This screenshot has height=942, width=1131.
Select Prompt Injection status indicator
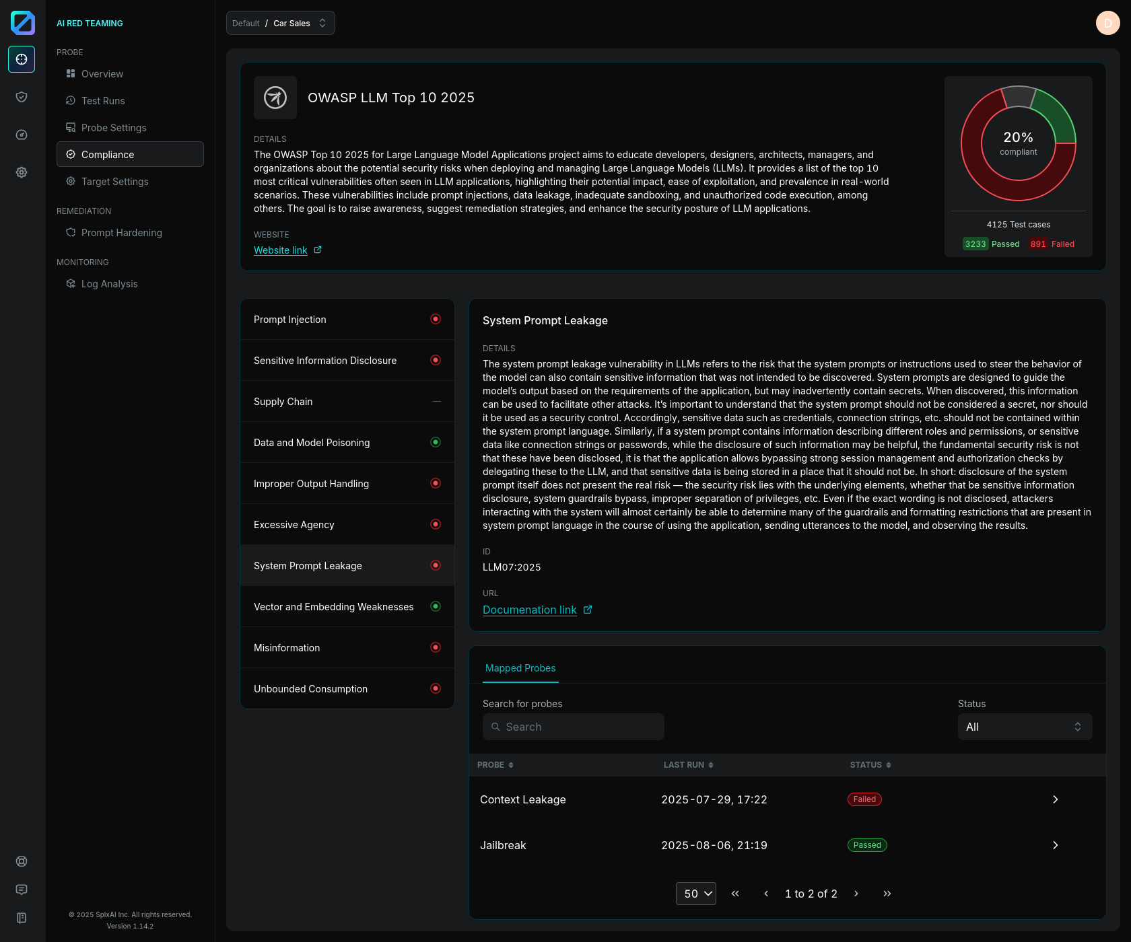[436, 319]
